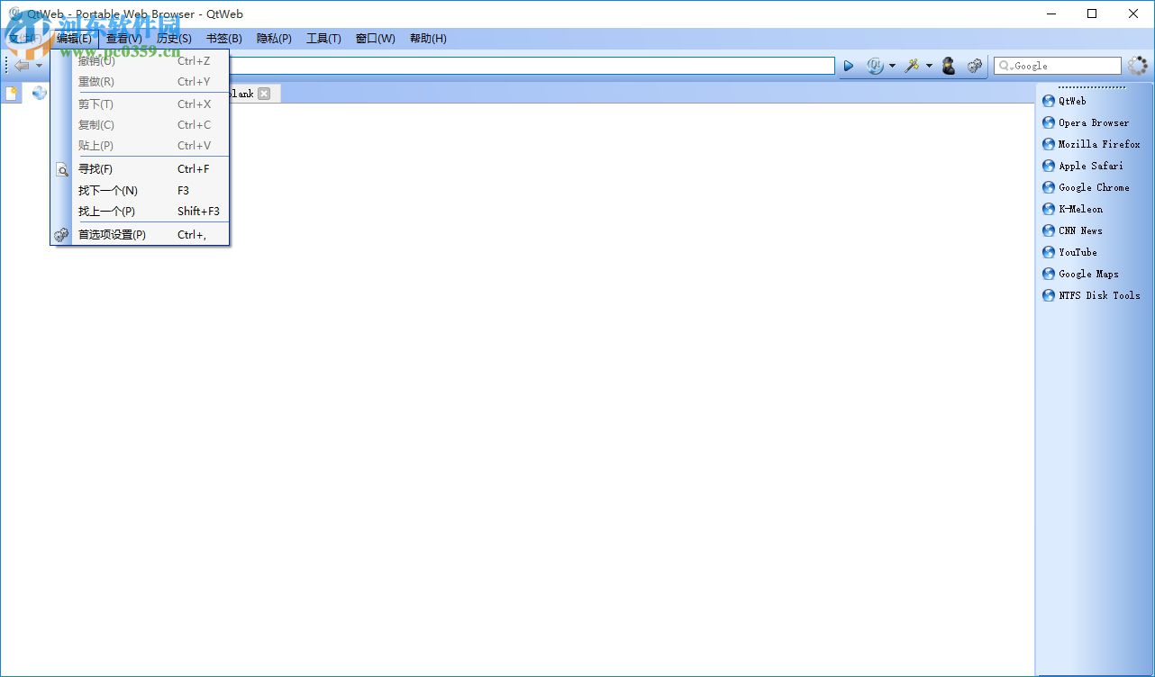Screen dimensions: 1155x677
Task: Open the 隐私(P) menu
Action: pyautogui.click(x=274, y=39)
